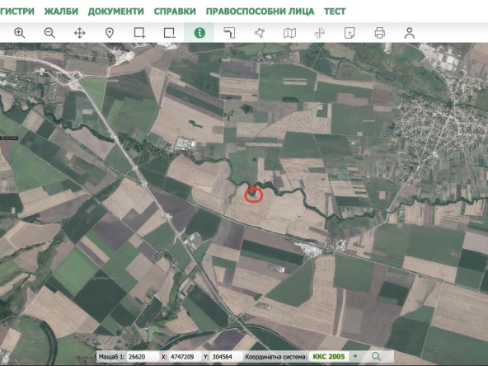488x366 pixels.
Task: Go to ПРАВОСПОСОБНИ ЛИЦА section
Action: (260, 12)
